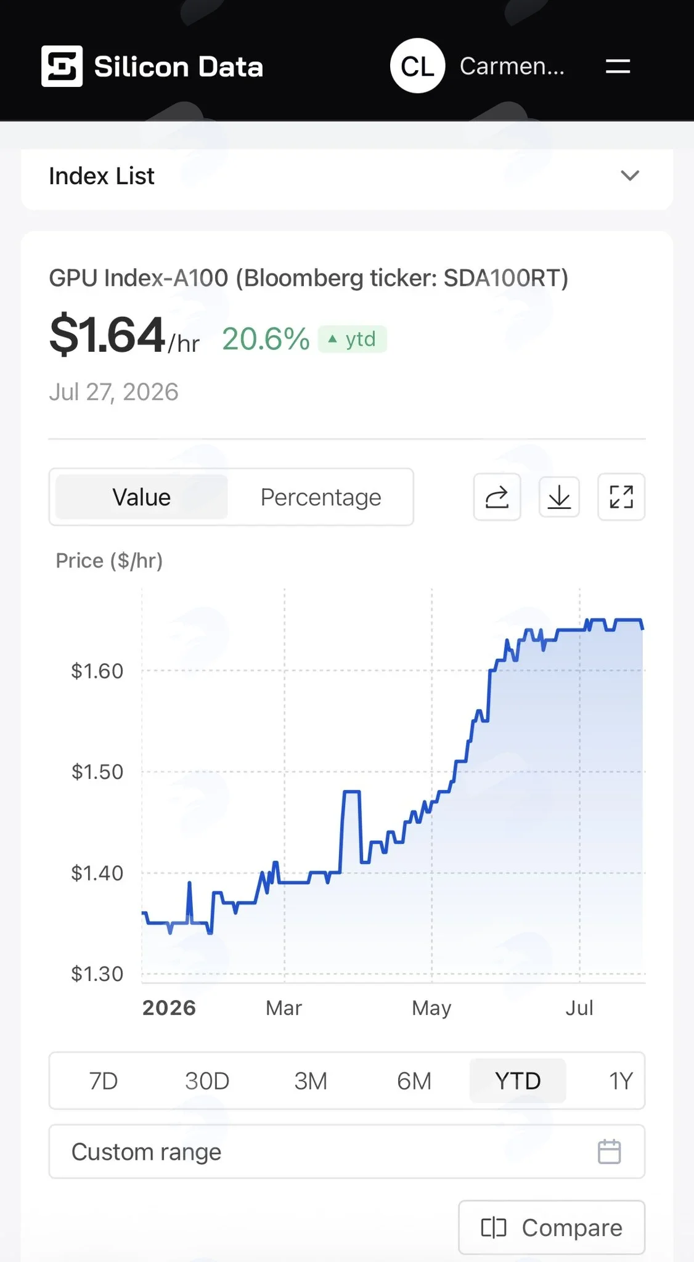Click the Compare split-view icon
Viewport: 694px width, 1262px height.
click(494, 1227)
